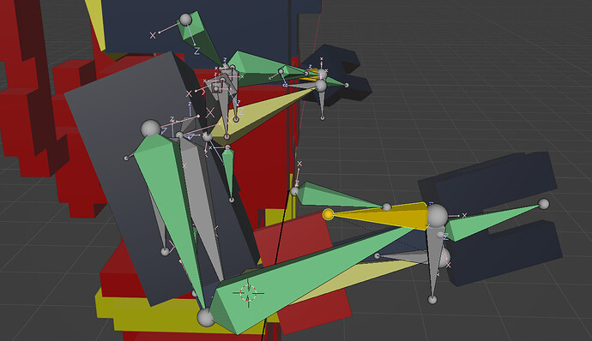Click the big grey joint sphere beside dark C-block
This screenshot has width=592, height=341.
[437, 215]
